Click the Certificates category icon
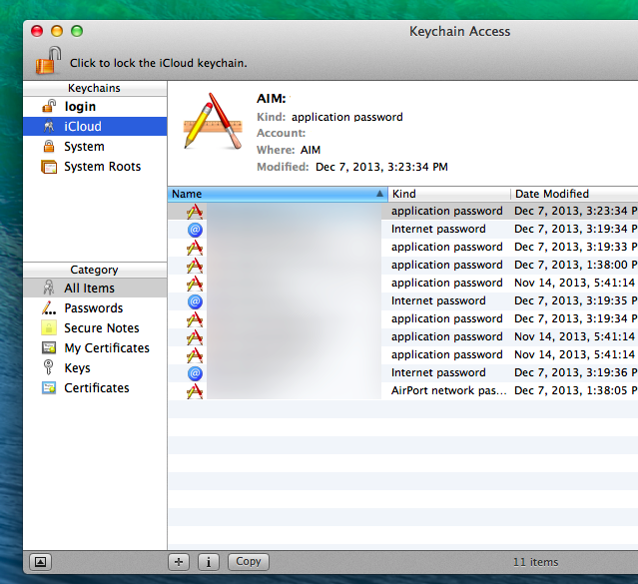The image size is (638, 584). pos(49,388)
